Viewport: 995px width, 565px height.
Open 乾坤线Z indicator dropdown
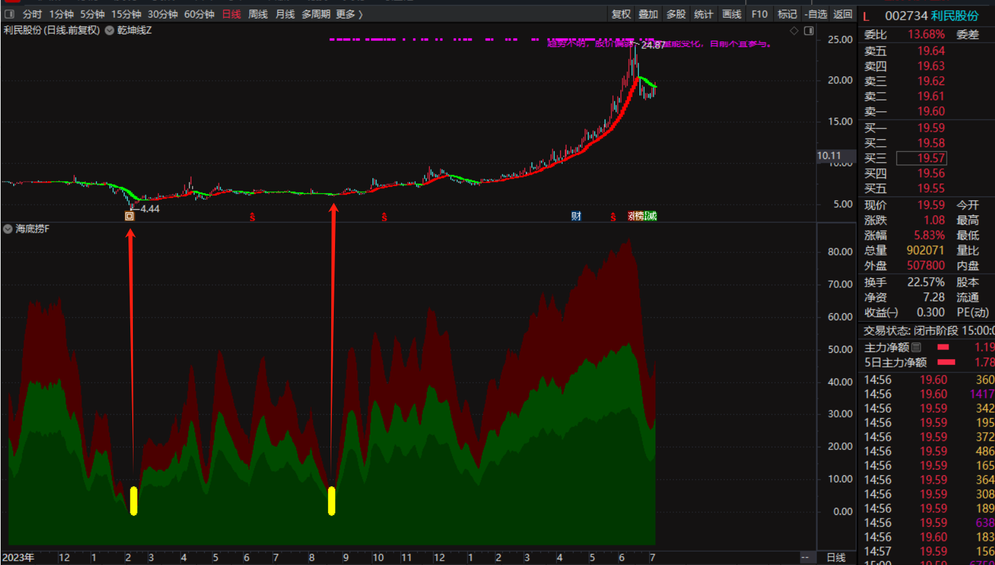110,31
